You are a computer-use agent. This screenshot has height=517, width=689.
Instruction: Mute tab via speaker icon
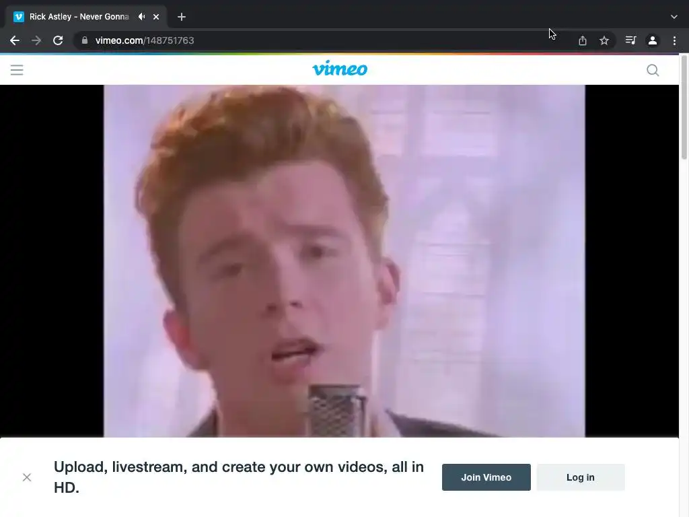[x=141, y=17]
